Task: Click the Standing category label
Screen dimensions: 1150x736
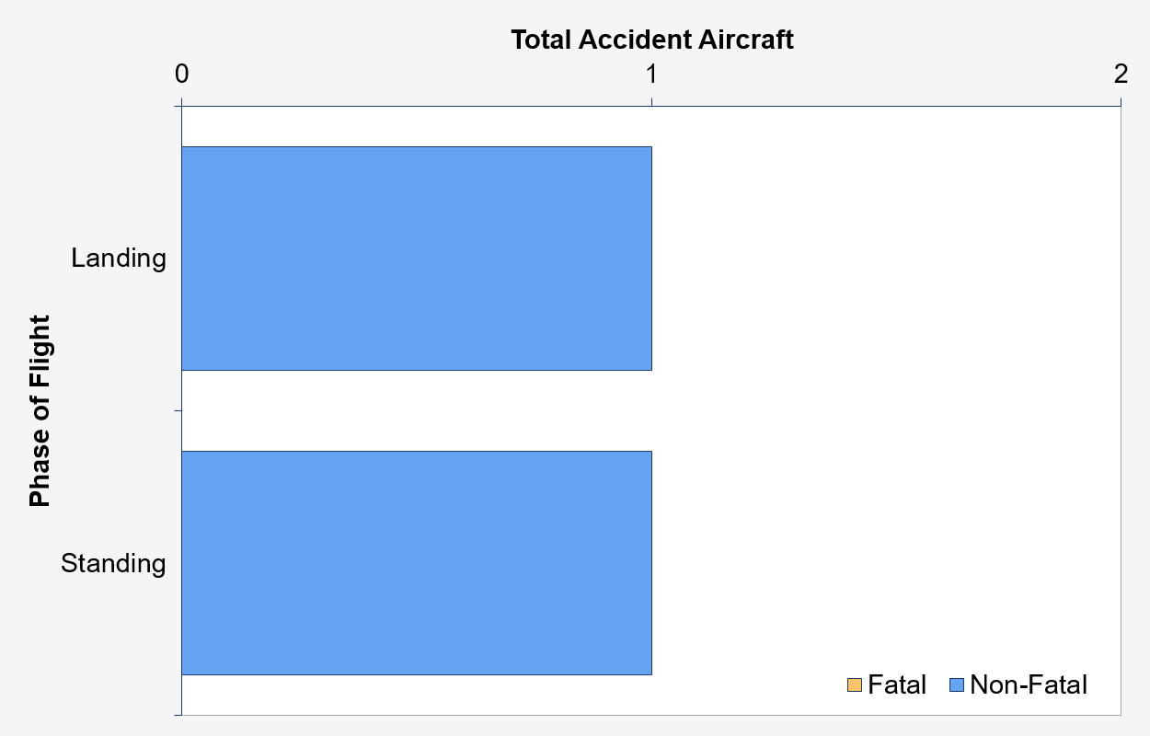Action: (113, 563)
